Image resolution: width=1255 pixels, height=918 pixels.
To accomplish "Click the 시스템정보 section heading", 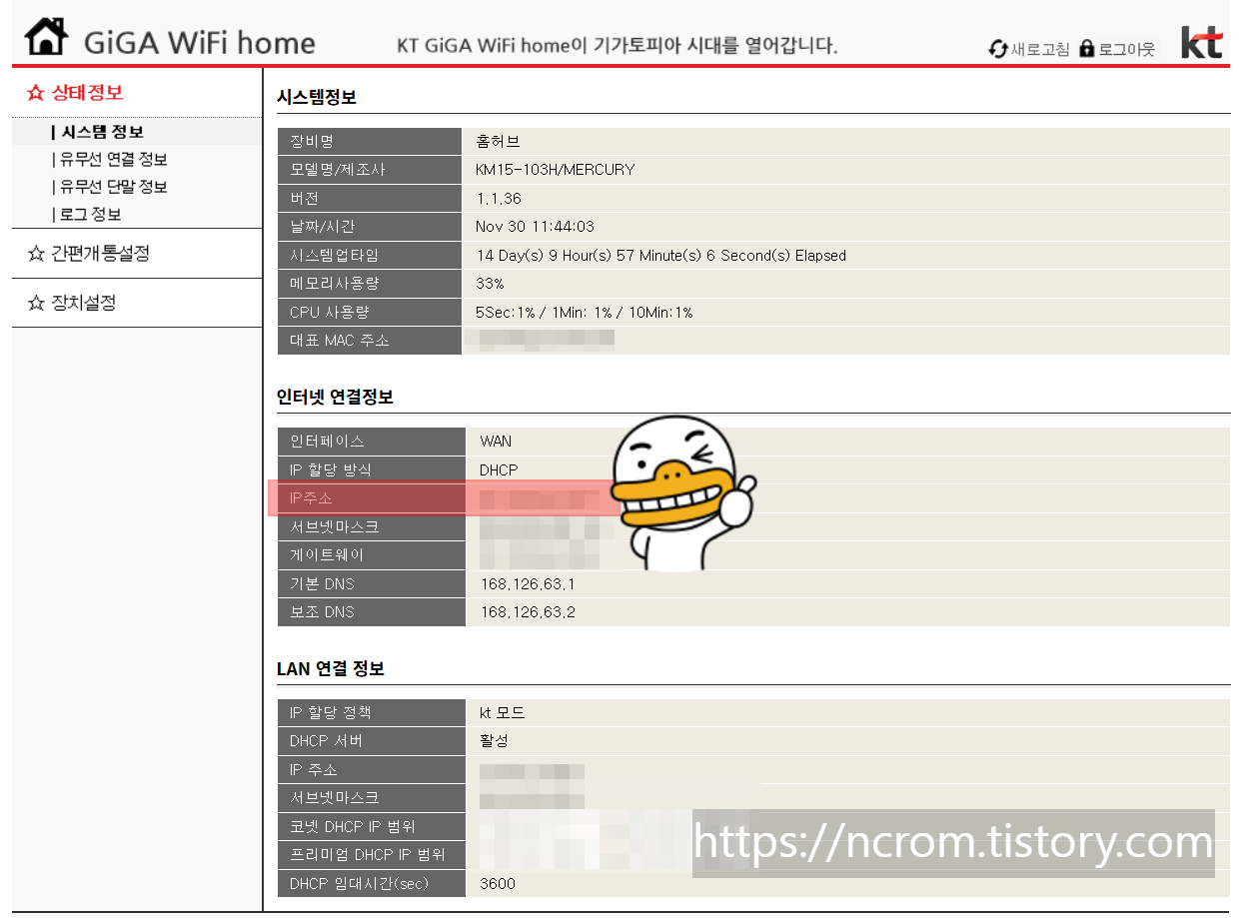I will pos(317,97).
